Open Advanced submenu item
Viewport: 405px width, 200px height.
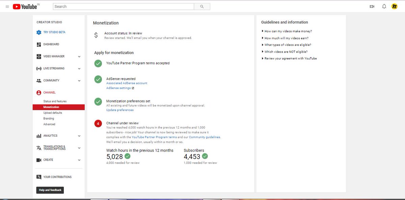point(49,124)
